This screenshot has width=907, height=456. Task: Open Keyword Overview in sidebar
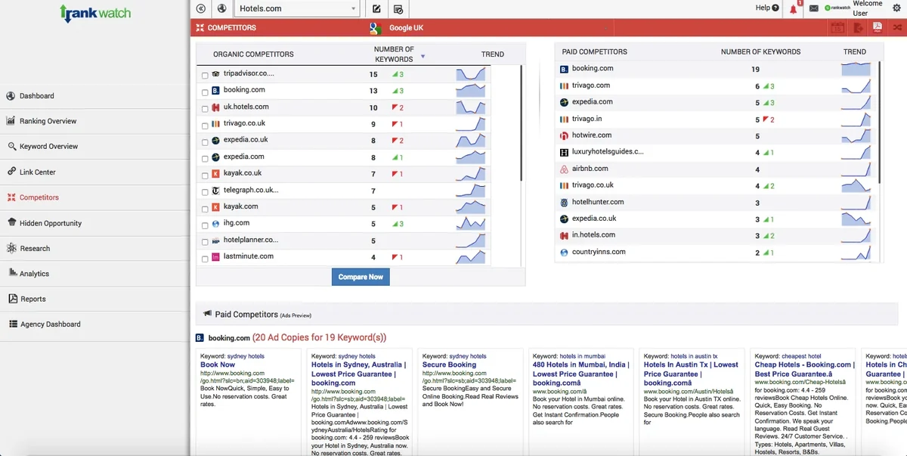click(94, 147)
